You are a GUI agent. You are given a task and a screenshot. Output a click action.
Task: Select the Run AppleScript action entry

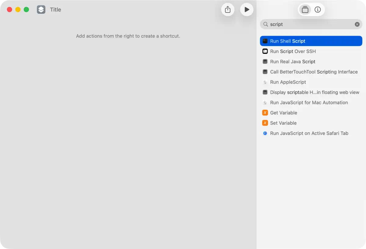tap(288, 82)
